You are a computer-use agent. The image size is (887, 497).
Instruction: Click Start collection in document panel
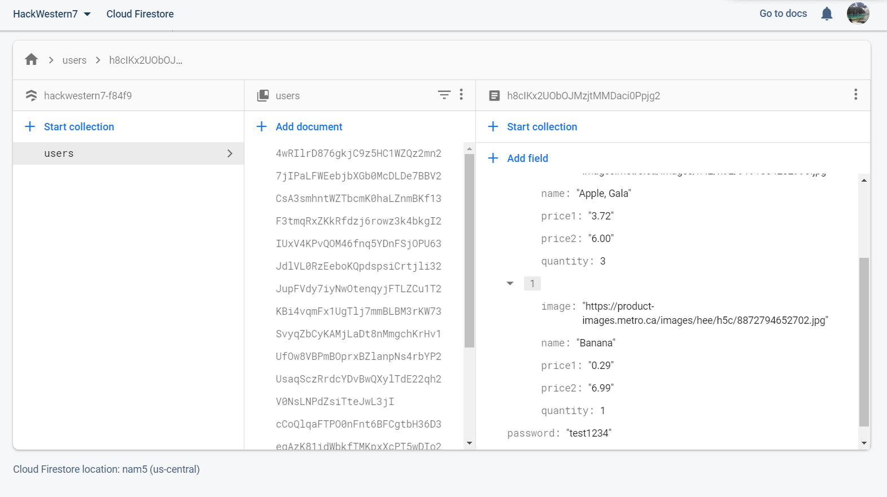[x=541, y=127]
